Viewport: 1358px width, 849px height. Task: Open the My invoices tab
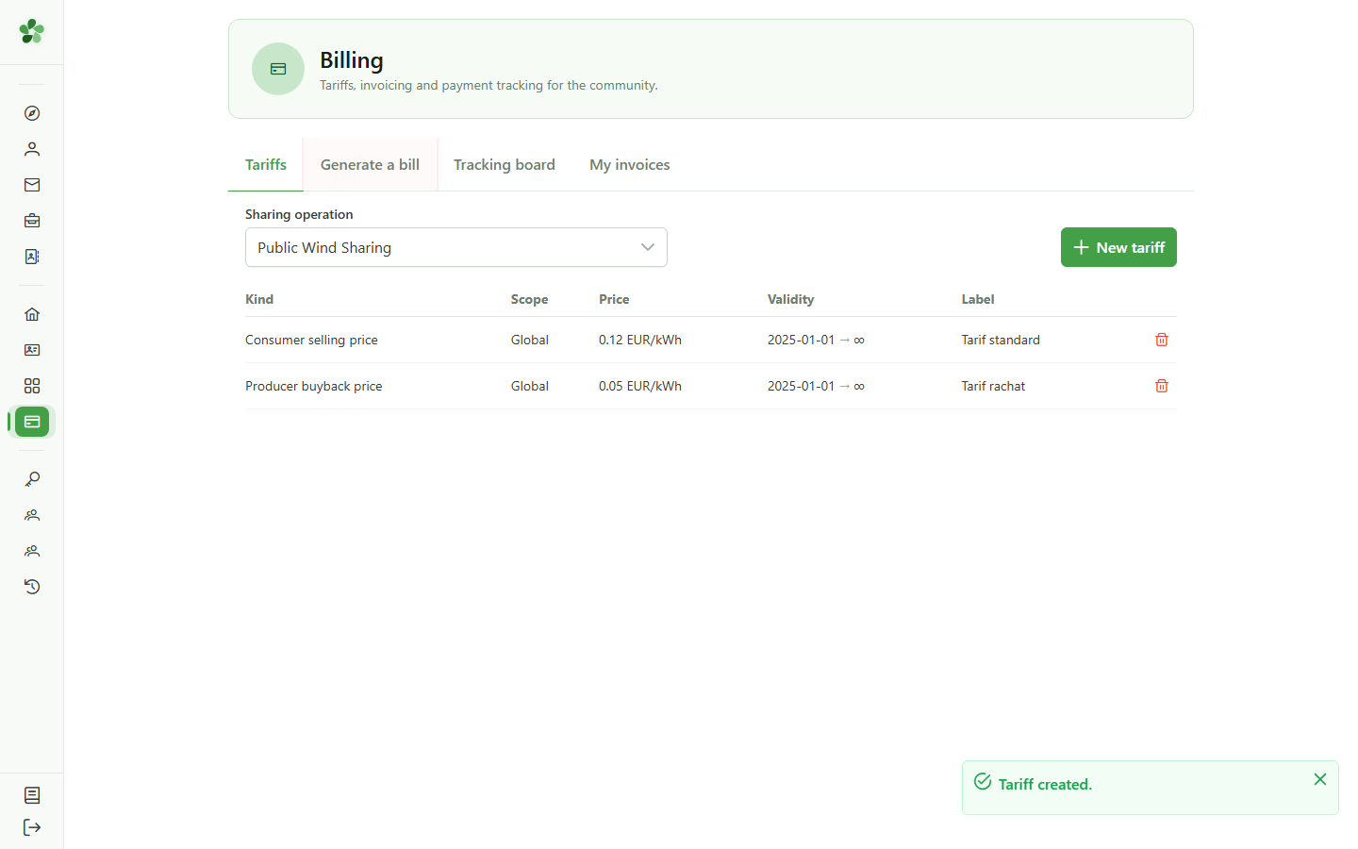(630, 164)
